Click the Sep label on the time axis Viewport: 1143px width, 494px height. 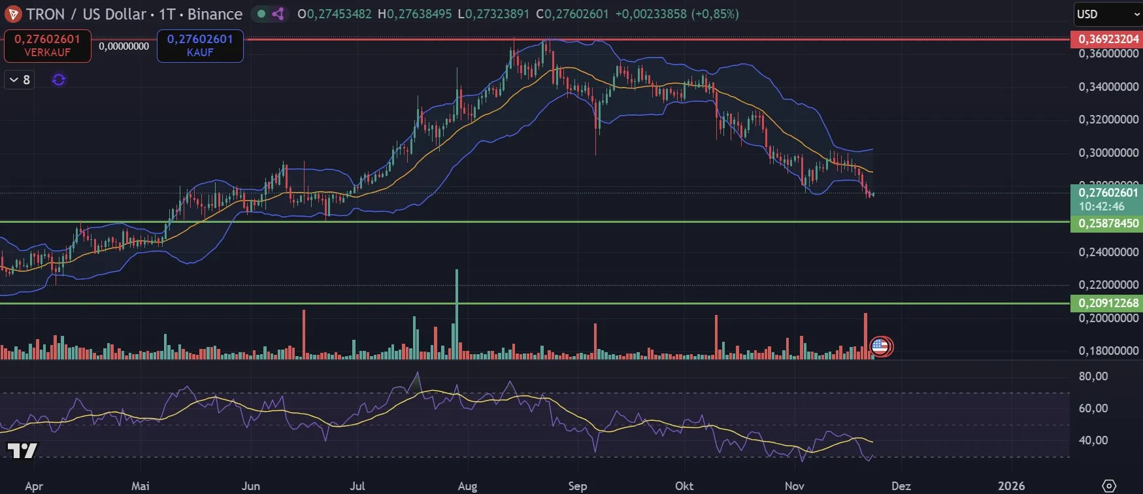click(x=578, y=486)
